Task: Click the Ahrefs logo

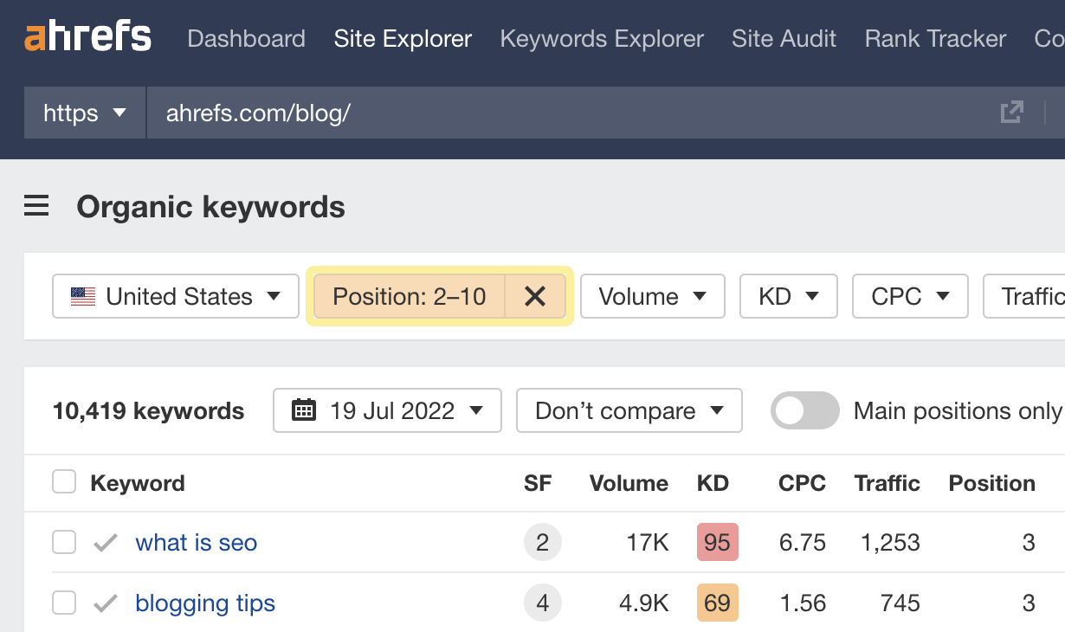Action: pos(87,37)
